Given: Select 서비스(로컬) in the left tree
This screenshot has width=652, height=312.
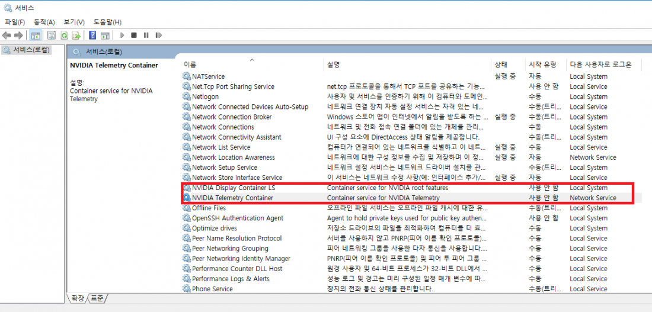Looking at the screenshot, I should coord(27,50).
